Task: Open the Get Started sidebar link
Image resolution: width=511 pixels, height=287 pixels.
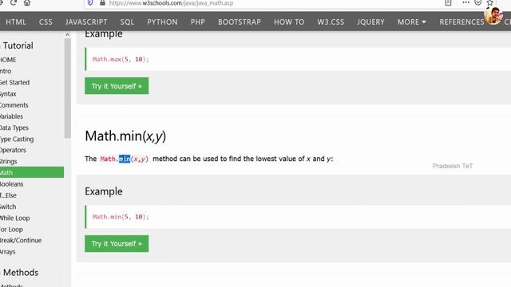Action: click(x=14, y=82)
